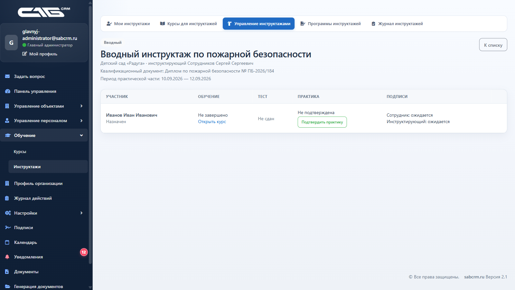Click the pencil icon on Программы инструктажей

[x=303, y=24]
